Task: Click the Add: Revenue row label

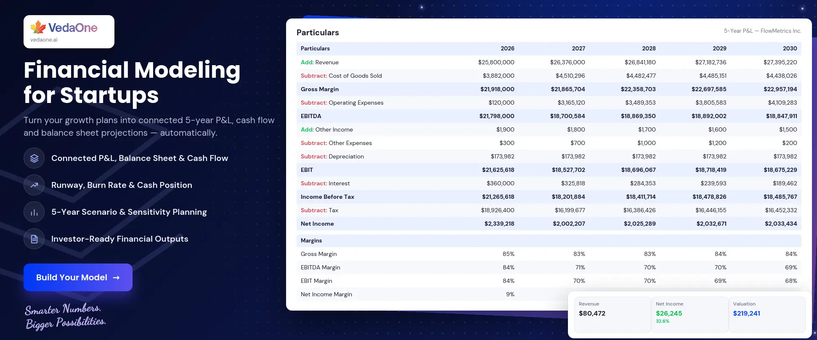Action: tap(320, 62)
